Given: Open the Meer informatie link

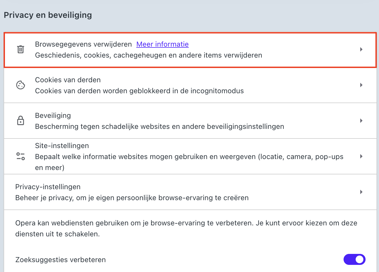Looking at the screenshot, I should tap(162, 44).
